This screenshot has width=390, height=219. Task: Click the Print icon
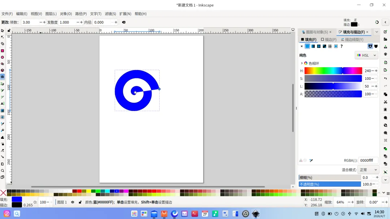pos(386,54)
